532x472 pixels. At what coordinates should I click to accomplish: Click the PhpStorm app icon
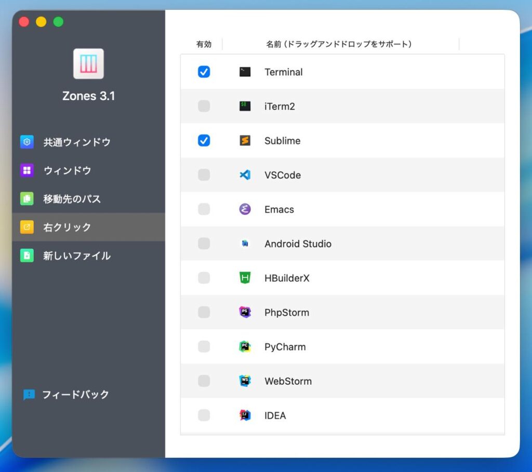pos(245,312)
